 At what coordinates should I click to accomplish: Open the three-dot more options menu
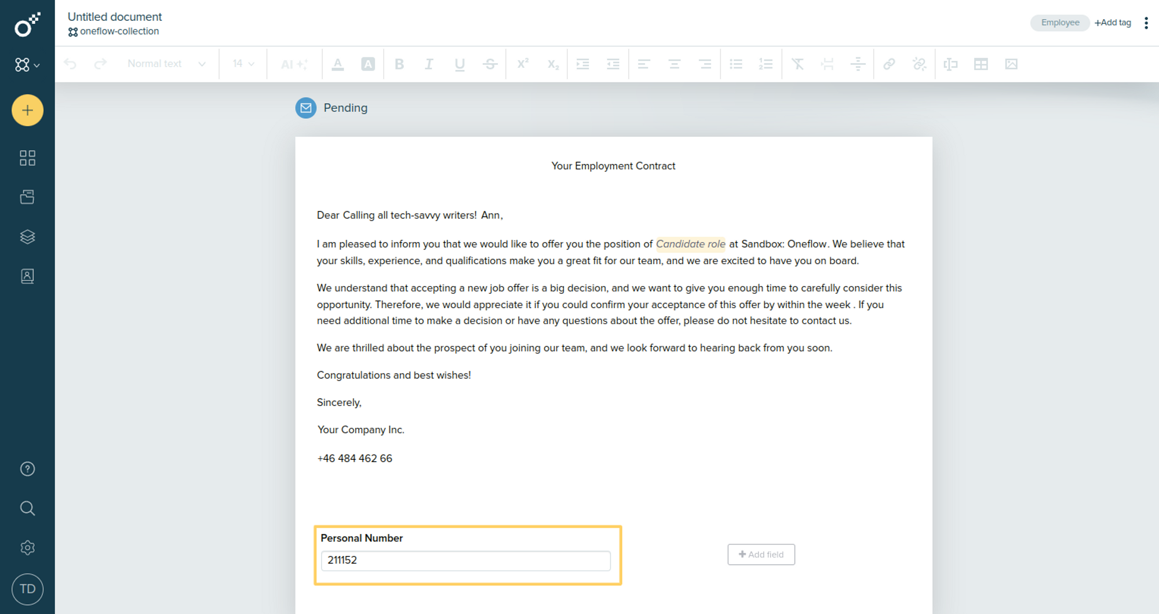tap(1146, 23)
